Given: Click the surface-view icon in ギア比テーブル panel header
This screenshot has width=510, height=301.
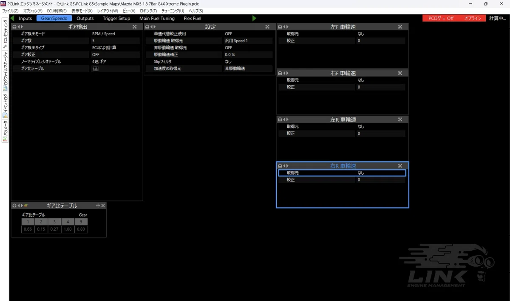Looking at the screenshot, I should click(x=26, y=206).
